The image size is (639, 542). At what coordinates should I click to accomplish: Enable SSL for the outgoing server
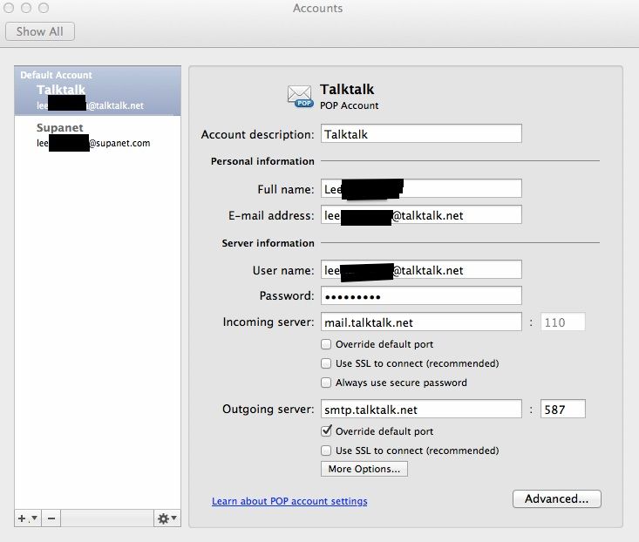[x=327, y=451]
